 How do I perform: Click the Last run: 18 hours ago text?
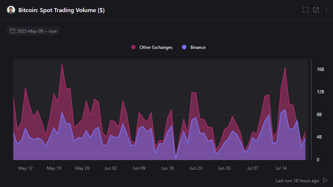tap(297, 181)
